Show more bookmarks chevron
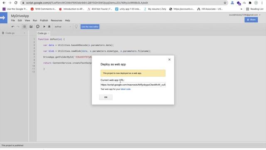 click(x=241, y=9)
